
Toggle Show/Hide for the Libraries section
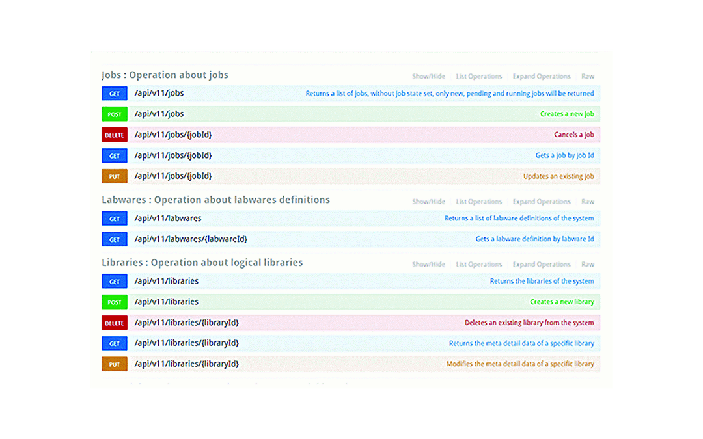[x=428, y=264]
